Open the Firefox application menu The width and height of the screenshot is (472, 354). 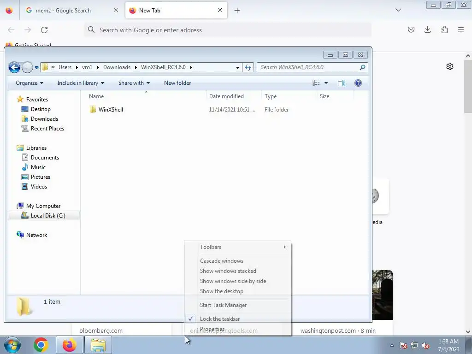pyautogui.click(x=461, y=29)
